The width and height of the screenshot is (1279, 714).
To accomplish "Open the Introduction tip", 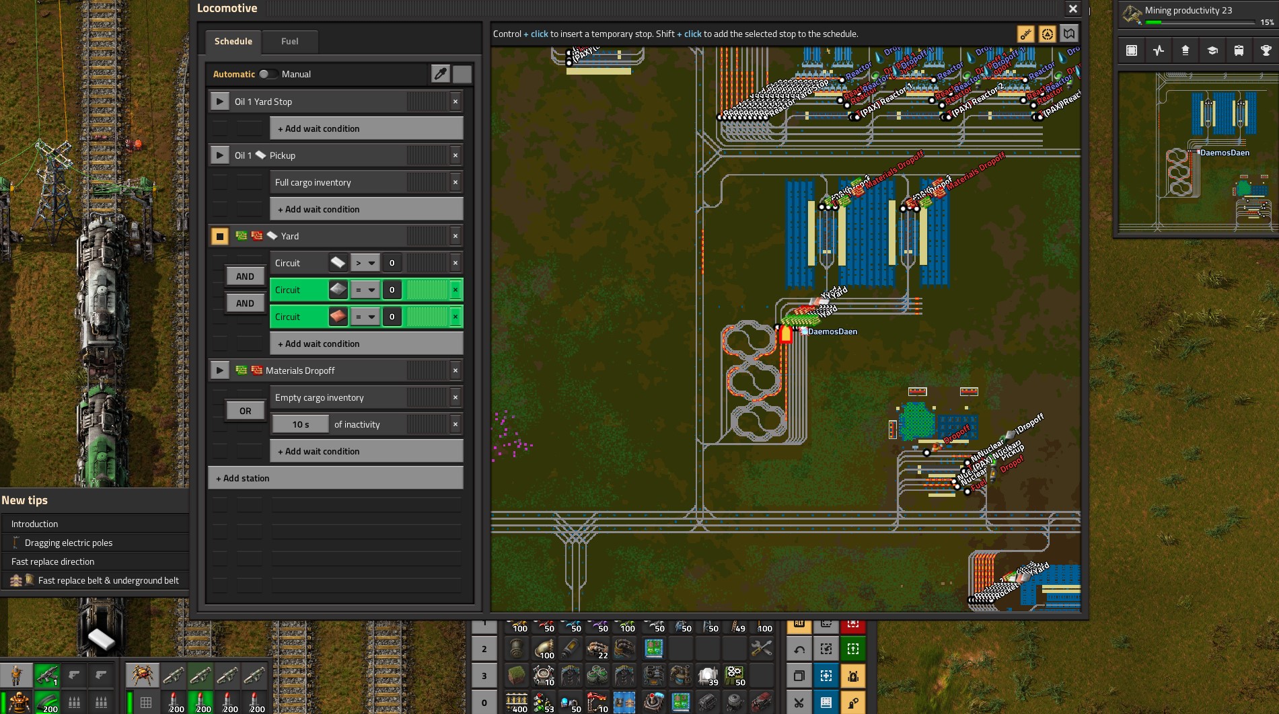I will point(95,524).
